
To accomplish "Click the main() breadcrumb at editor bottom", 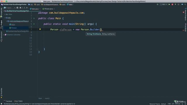I will (47, 98).
